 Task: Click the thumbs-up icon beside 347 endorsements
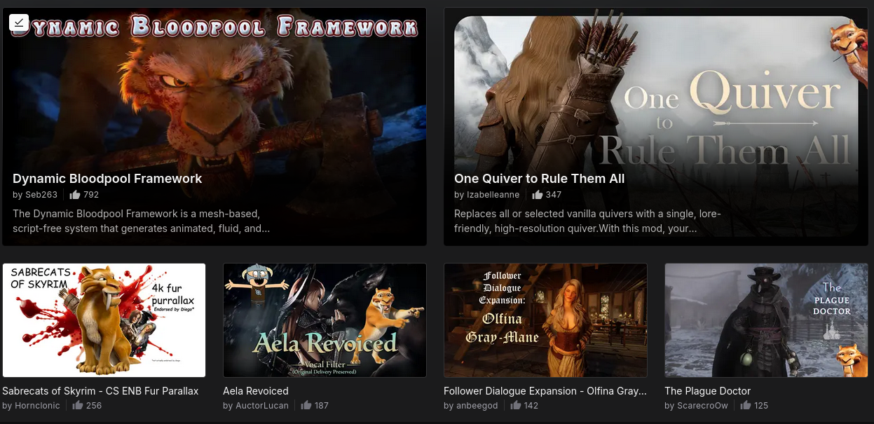click(x=538, y=195)
